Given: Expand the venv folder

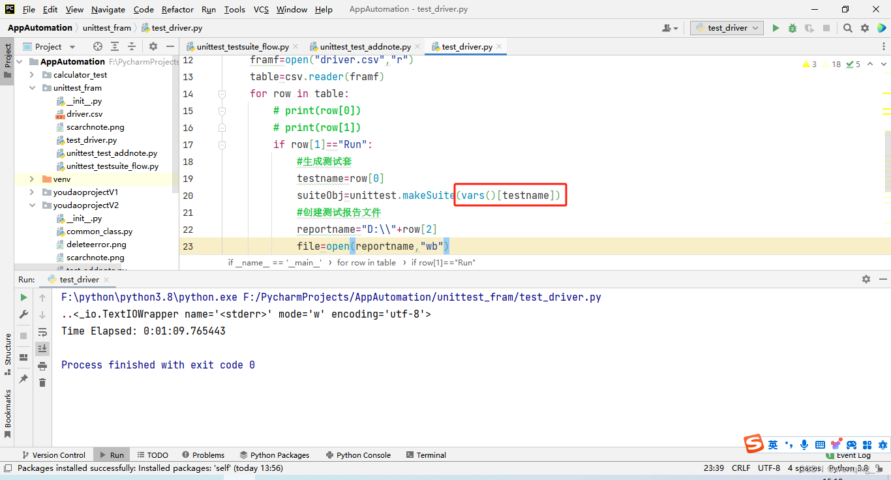Looking at the screenshot, I should tap(31, 179).
